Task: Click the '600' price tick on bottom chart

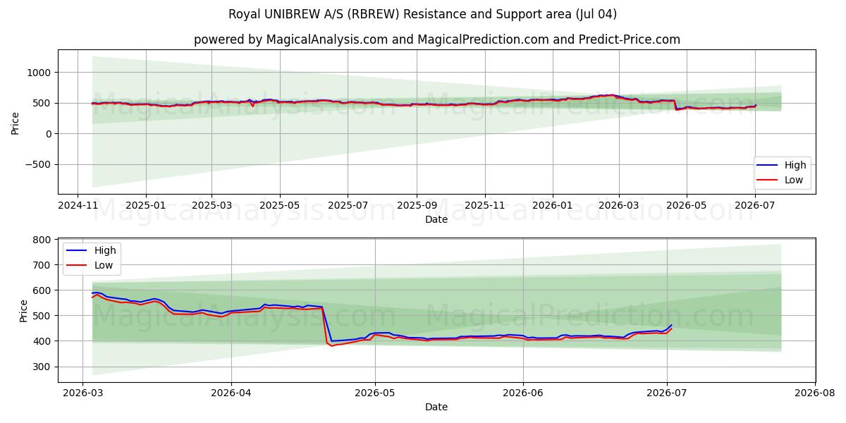Action: [x=43, y=290]
